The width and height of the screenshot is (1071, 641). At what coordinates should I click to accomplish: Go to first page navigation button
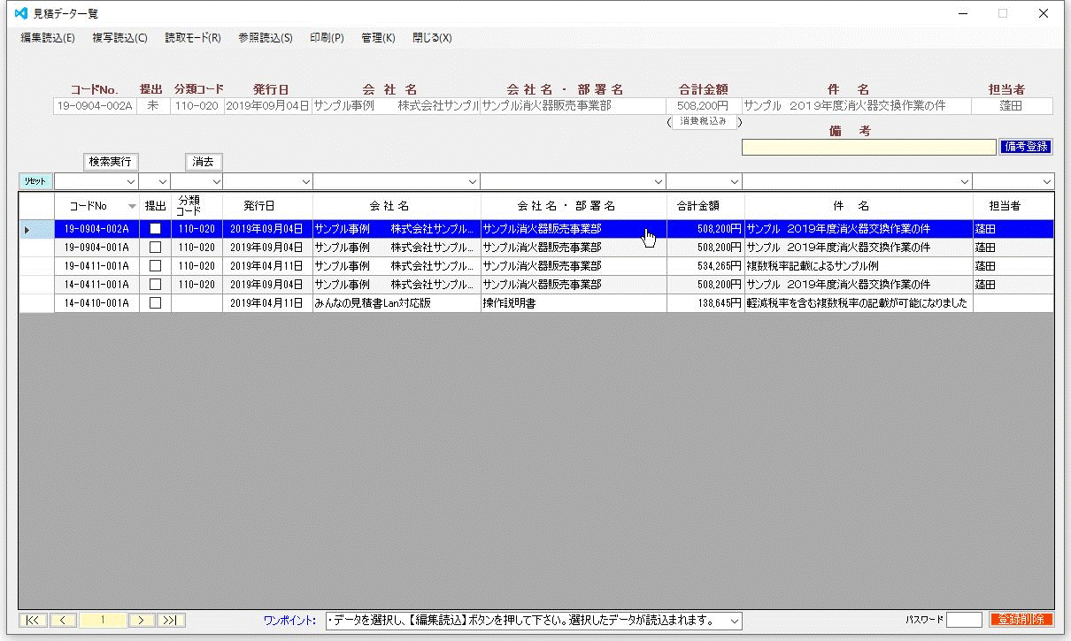[x=33, y=620]
